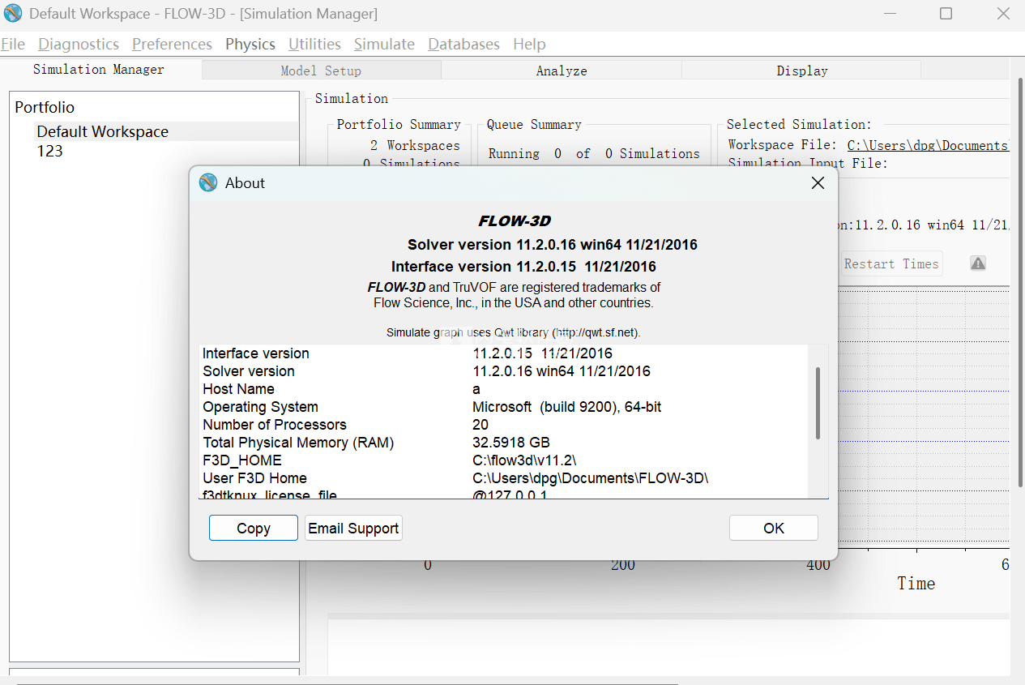
Task: Click the About dialog info list scrollbar
Action: [x=818, y=403]
